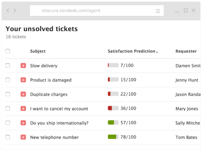Viewport: 202px width, 152px height.
Task: Click the browser back arrow
Action: (x=8, y=10)
